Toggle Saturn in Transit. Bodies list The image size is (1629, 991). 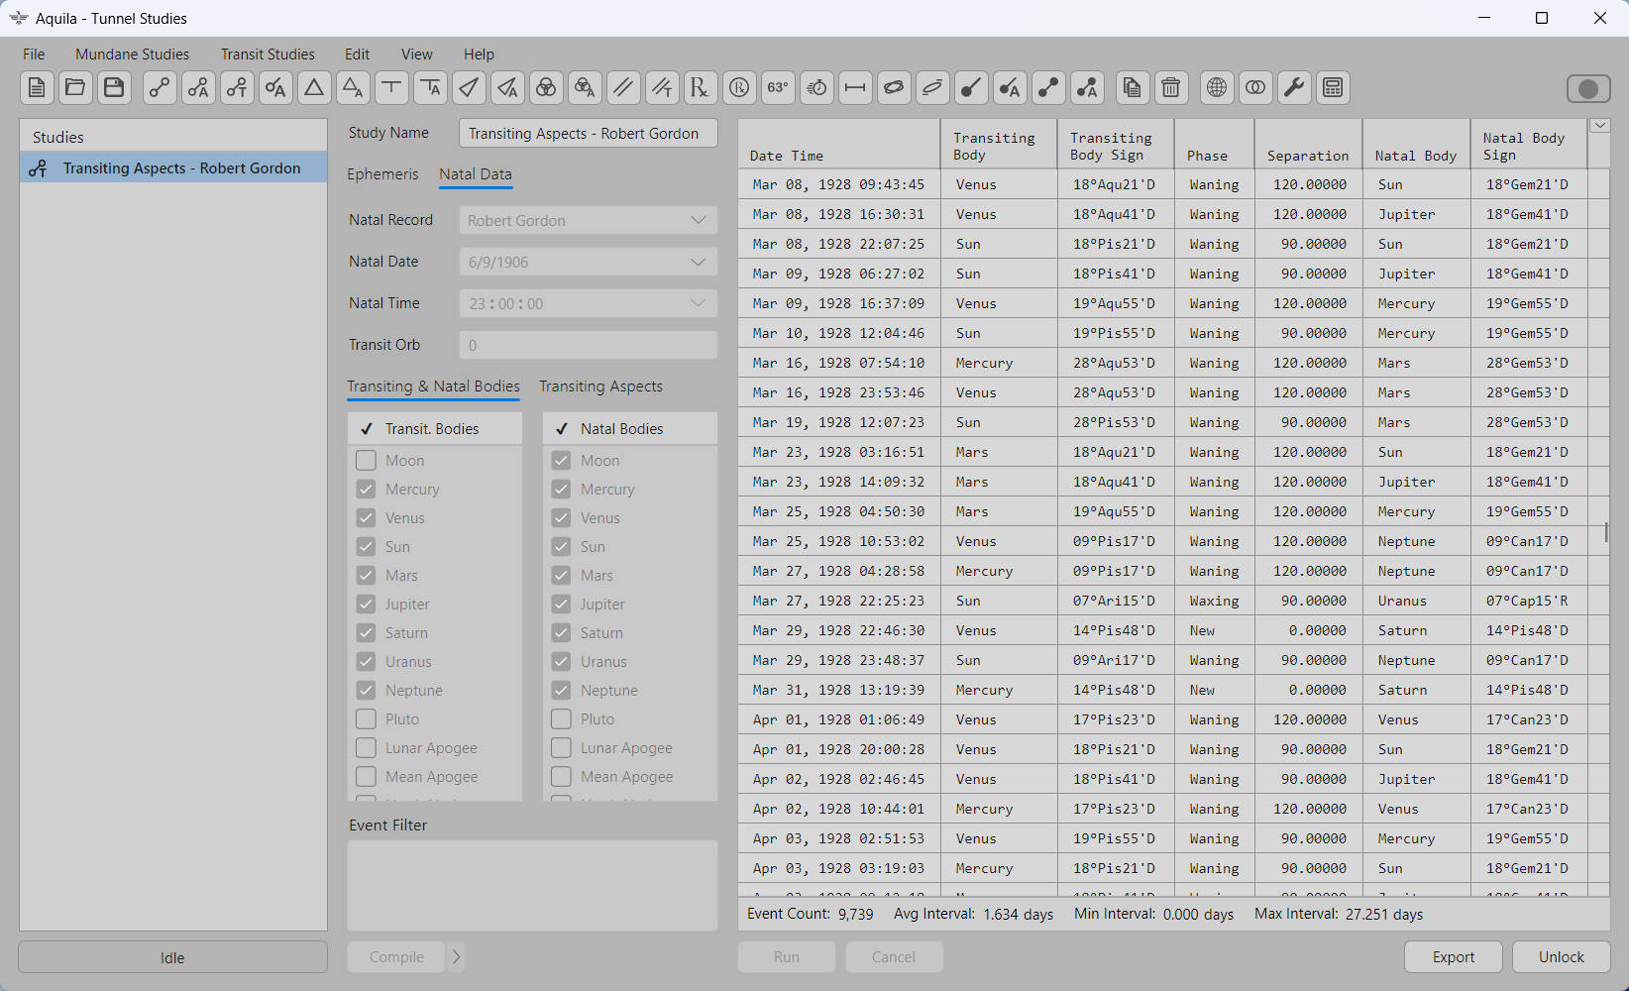point(366,633)
